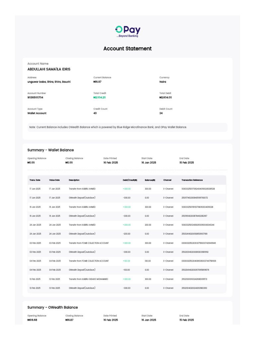Click the Total Debit amount ₦3,604.00
Image resolution: width=255 pixels, height=340 pixels.
coord(166,98)
